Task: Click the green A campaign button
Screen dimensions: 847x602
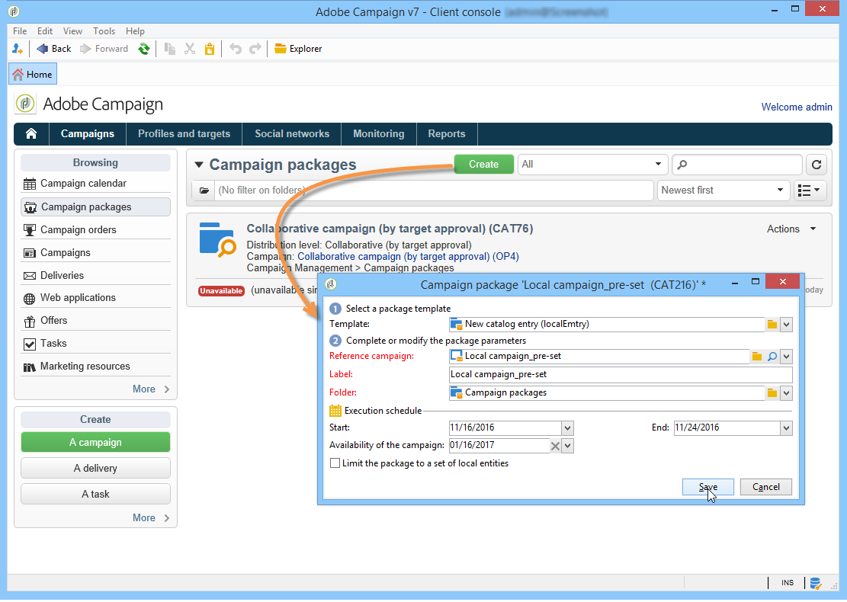Action: [95, 442]
